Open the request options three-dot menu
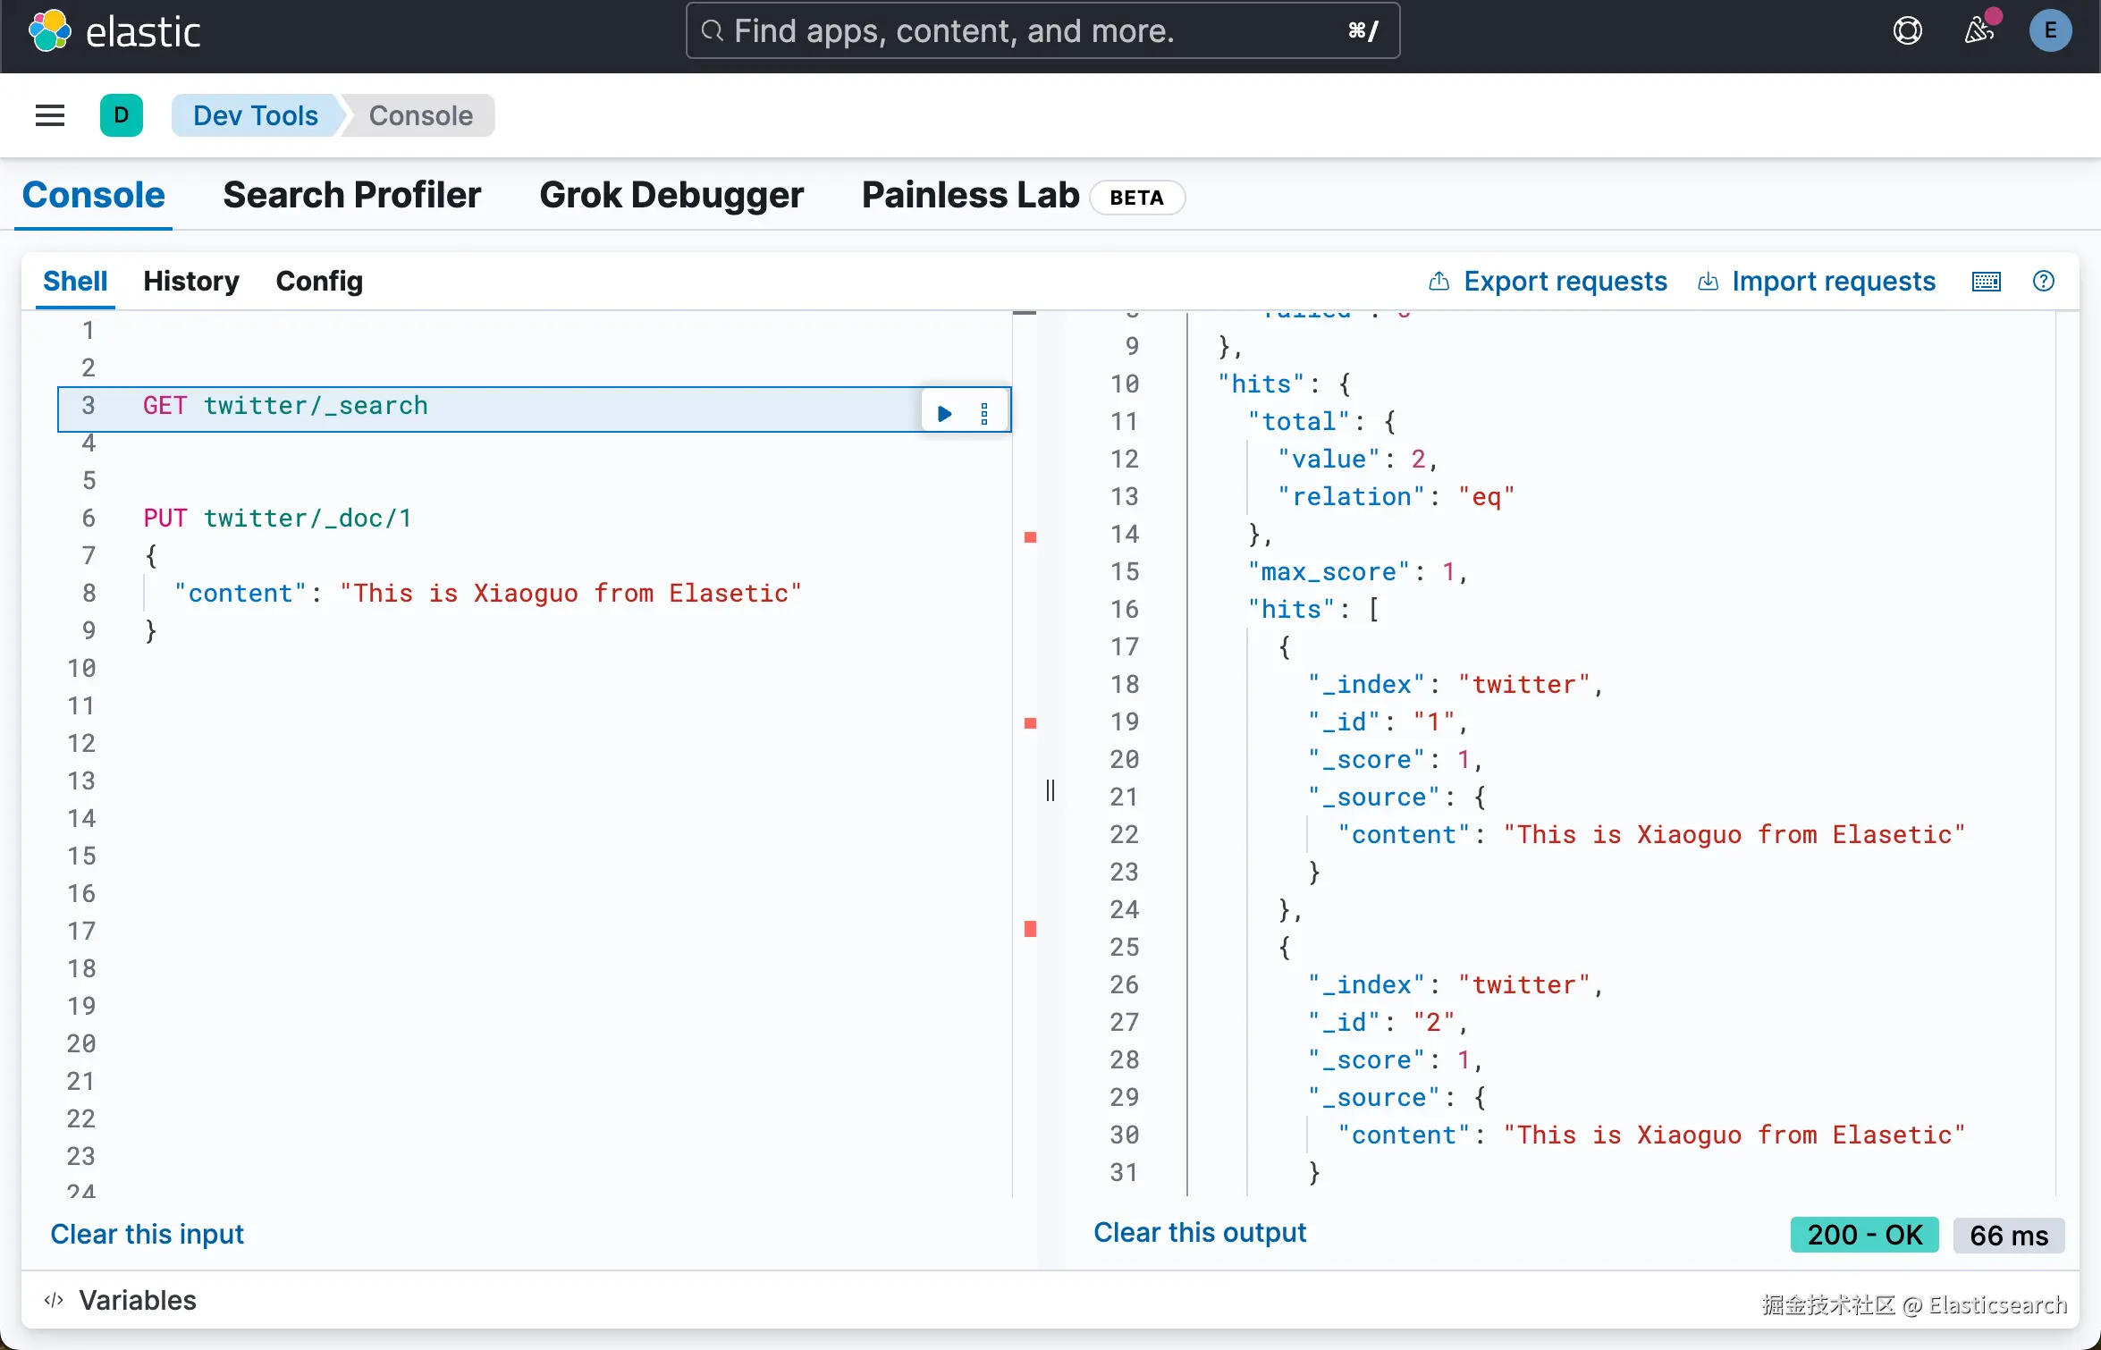2101x1350 pixels. (x=984, y=413)
